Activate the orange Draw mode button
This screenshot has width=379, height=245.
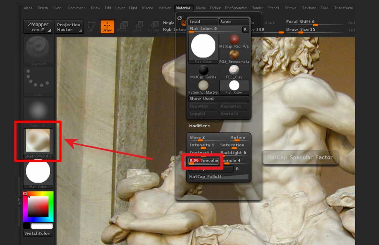click(107, 26)
